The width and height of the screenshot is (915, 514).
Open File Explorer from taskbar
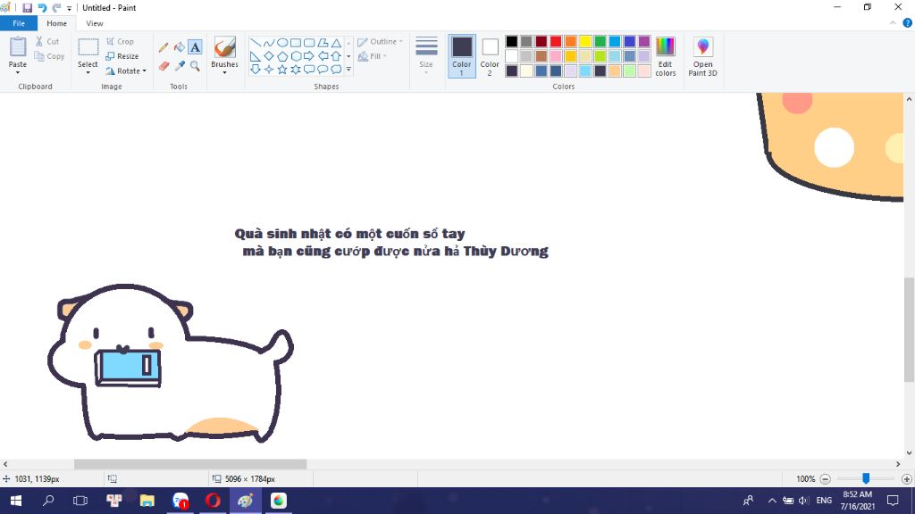(x=147, y=501)
